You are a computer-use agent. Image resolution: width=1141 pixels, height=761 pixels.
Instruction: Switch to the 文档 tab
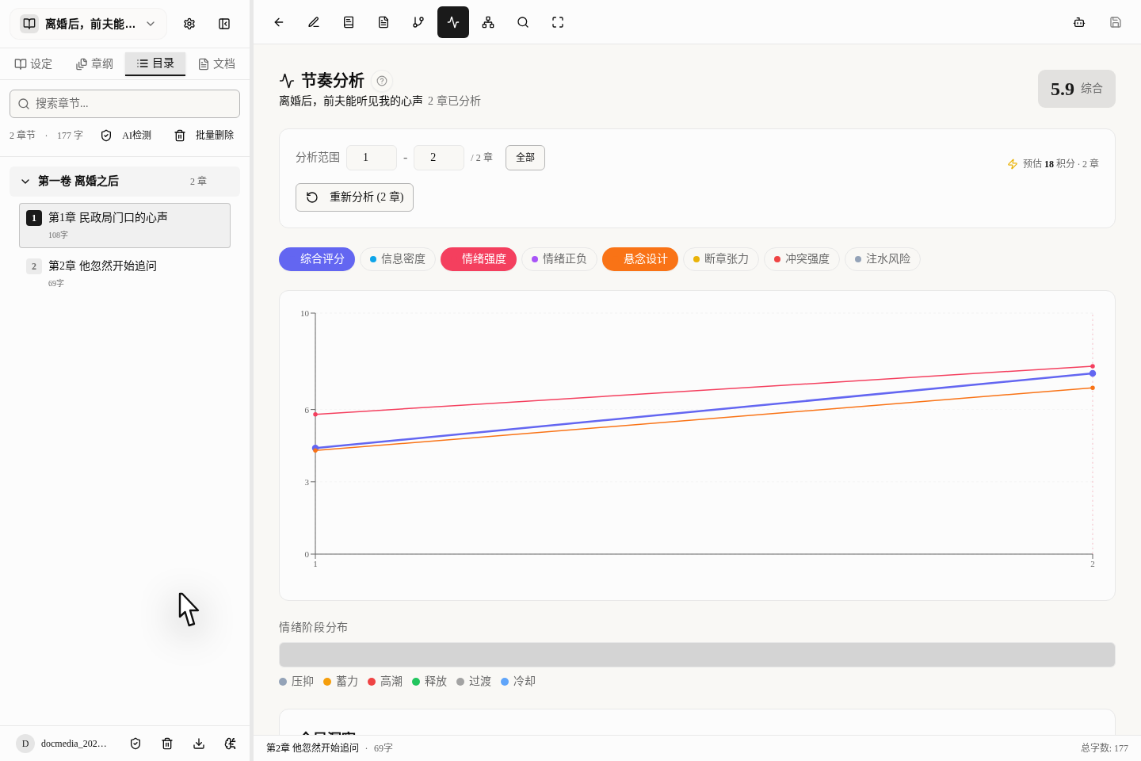(216, 63)
